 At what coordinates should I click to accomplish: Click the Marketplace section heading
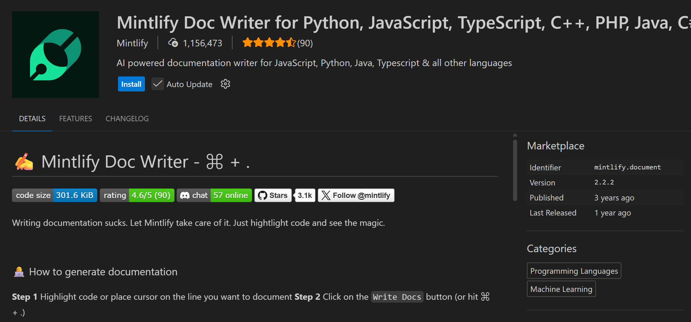[x=555, y=146]
